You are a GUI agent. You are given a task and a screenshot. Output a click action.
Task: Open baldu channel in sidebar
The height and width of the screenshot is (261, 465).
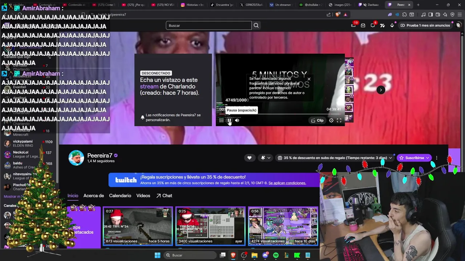(x=28, y=165)
